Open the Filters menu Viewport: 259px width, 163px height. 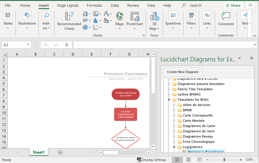[x=191, y=21]
